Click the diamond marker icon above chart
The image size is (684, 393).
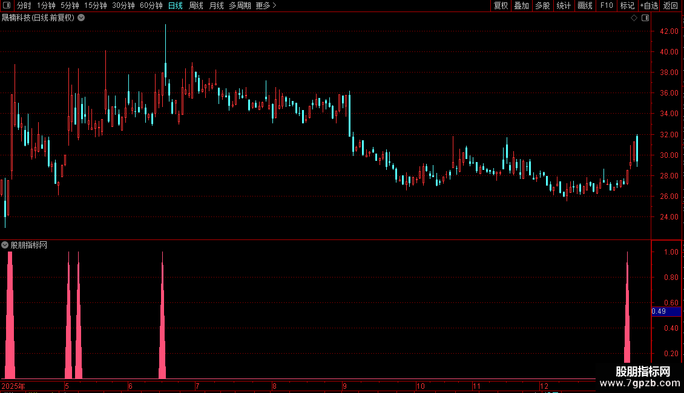634,18
